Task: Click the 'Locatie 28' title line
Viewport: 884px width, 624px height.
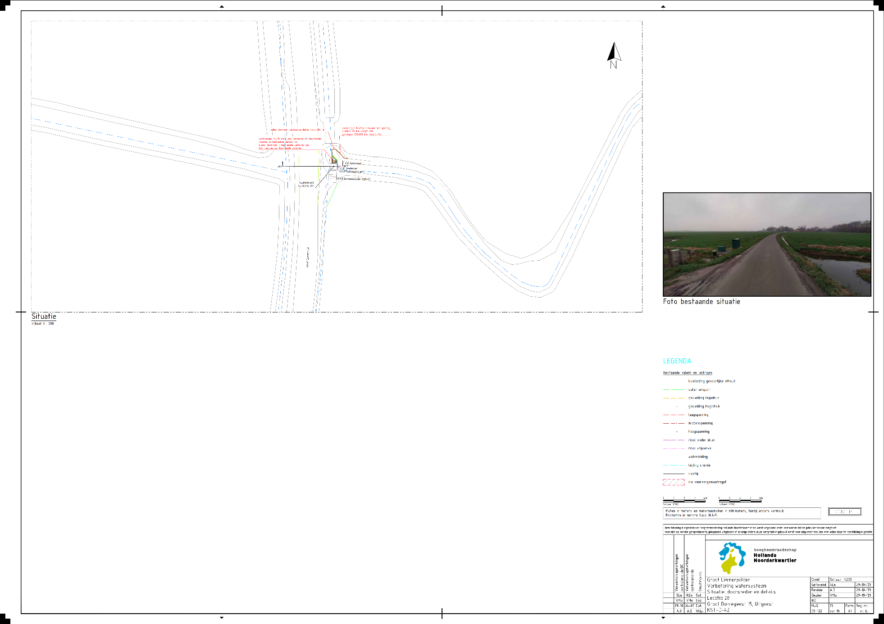Action: [718, 598]
